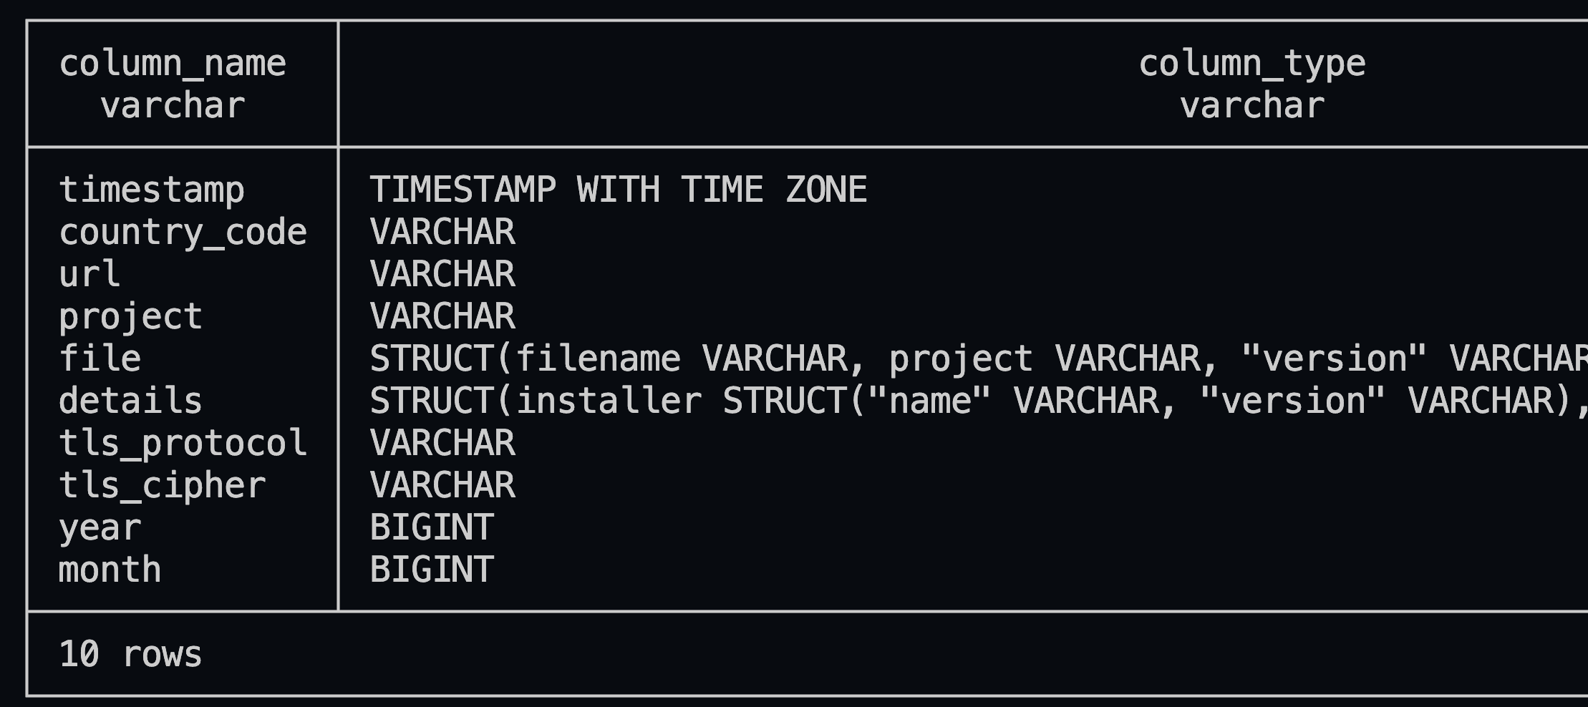Click the VARCHAR type for tls_cipher

442,486
